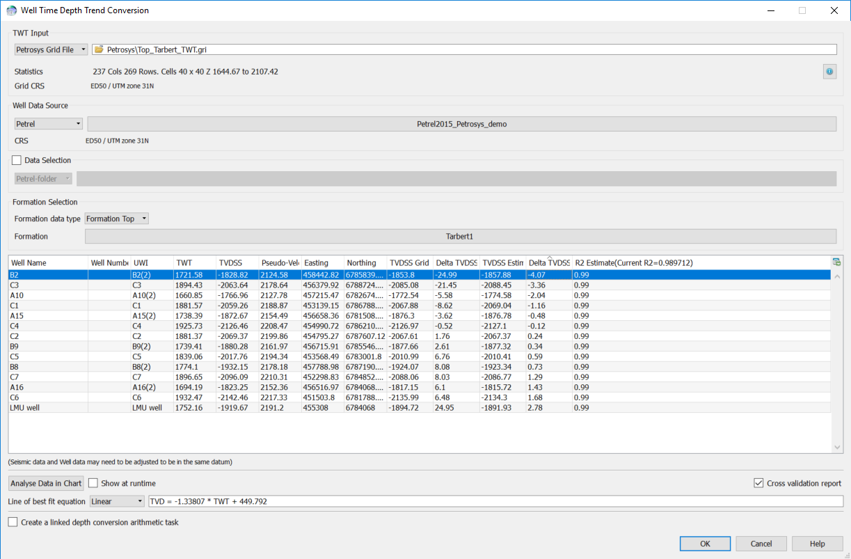Click the folder icon beside the grid file path
Image resolution: width=851 pixels, height=559 pixels.
(x=99, y=49)
